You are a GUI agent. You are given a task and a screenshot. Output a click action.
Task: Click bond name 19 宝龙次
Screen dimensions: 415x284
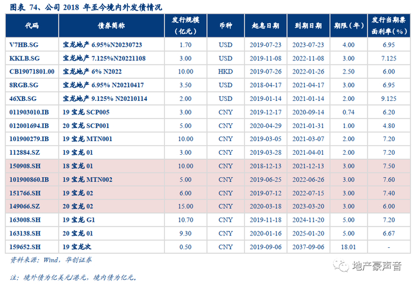pyautogui.click(x=77, y=247)
